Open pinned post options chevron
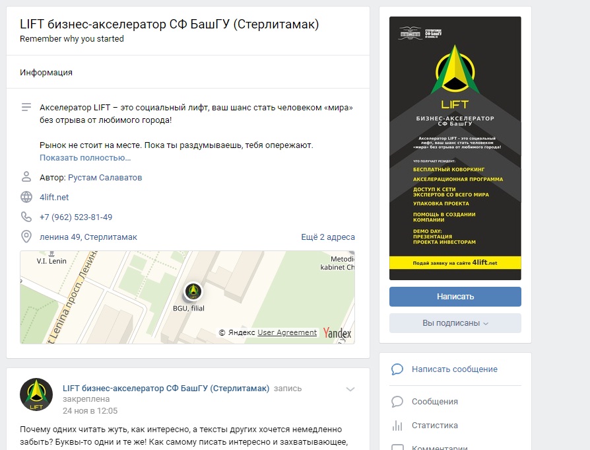The width and height of the screenshot is (590, 450). (x=350, y=389)
